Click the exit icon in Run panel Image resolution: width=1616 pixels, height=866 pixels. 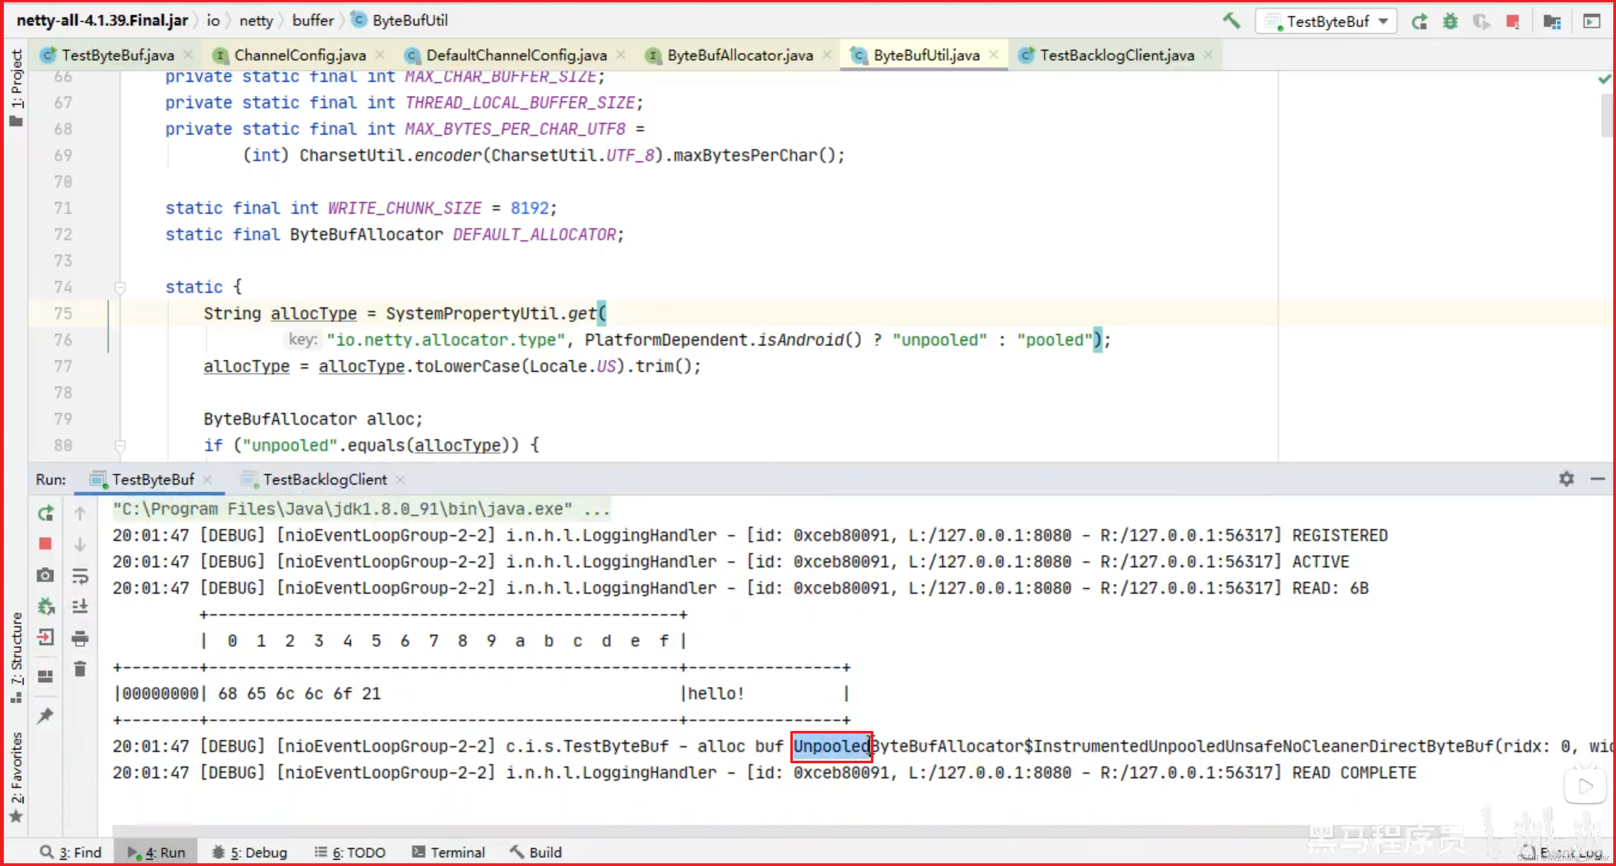(45, 638)
